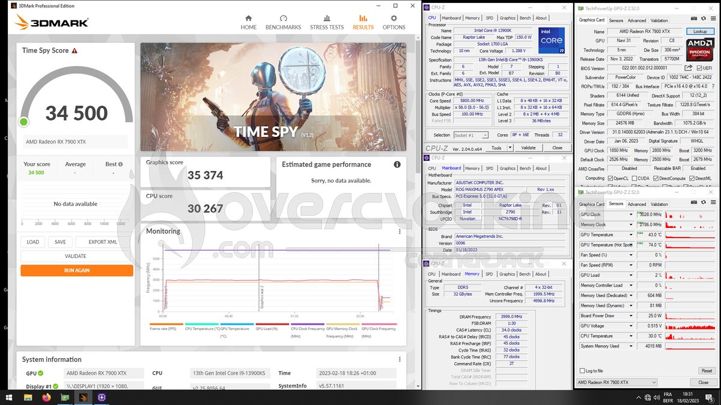This screenshot has height=405, width=721.
Task: Click the Display #1 green check icon
Action: [56, 386]
